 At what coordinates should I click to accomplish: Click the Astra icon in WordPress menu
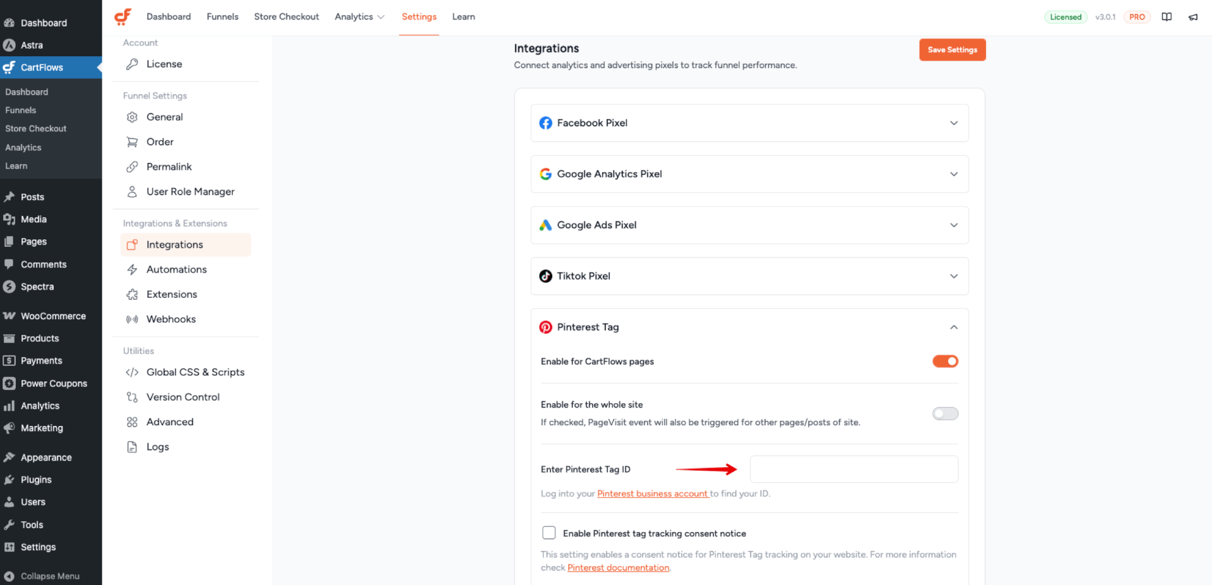9,45
